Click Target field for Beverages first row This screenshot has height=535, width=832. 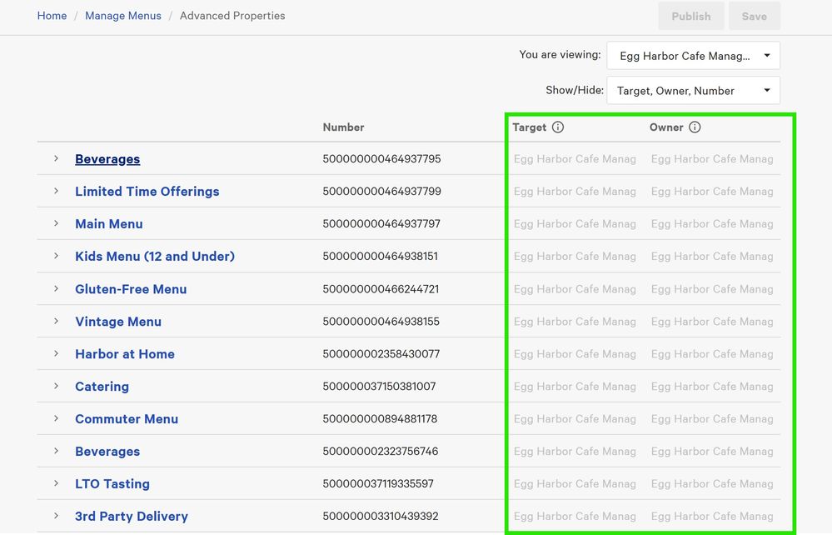[575, 159]
